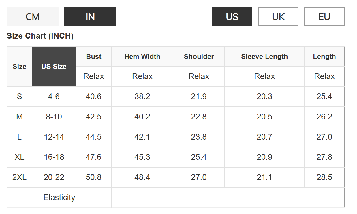Viewport: 357px width, 214px height.
Task: Click the Sleeve Length header
Action: click(264, 57)
